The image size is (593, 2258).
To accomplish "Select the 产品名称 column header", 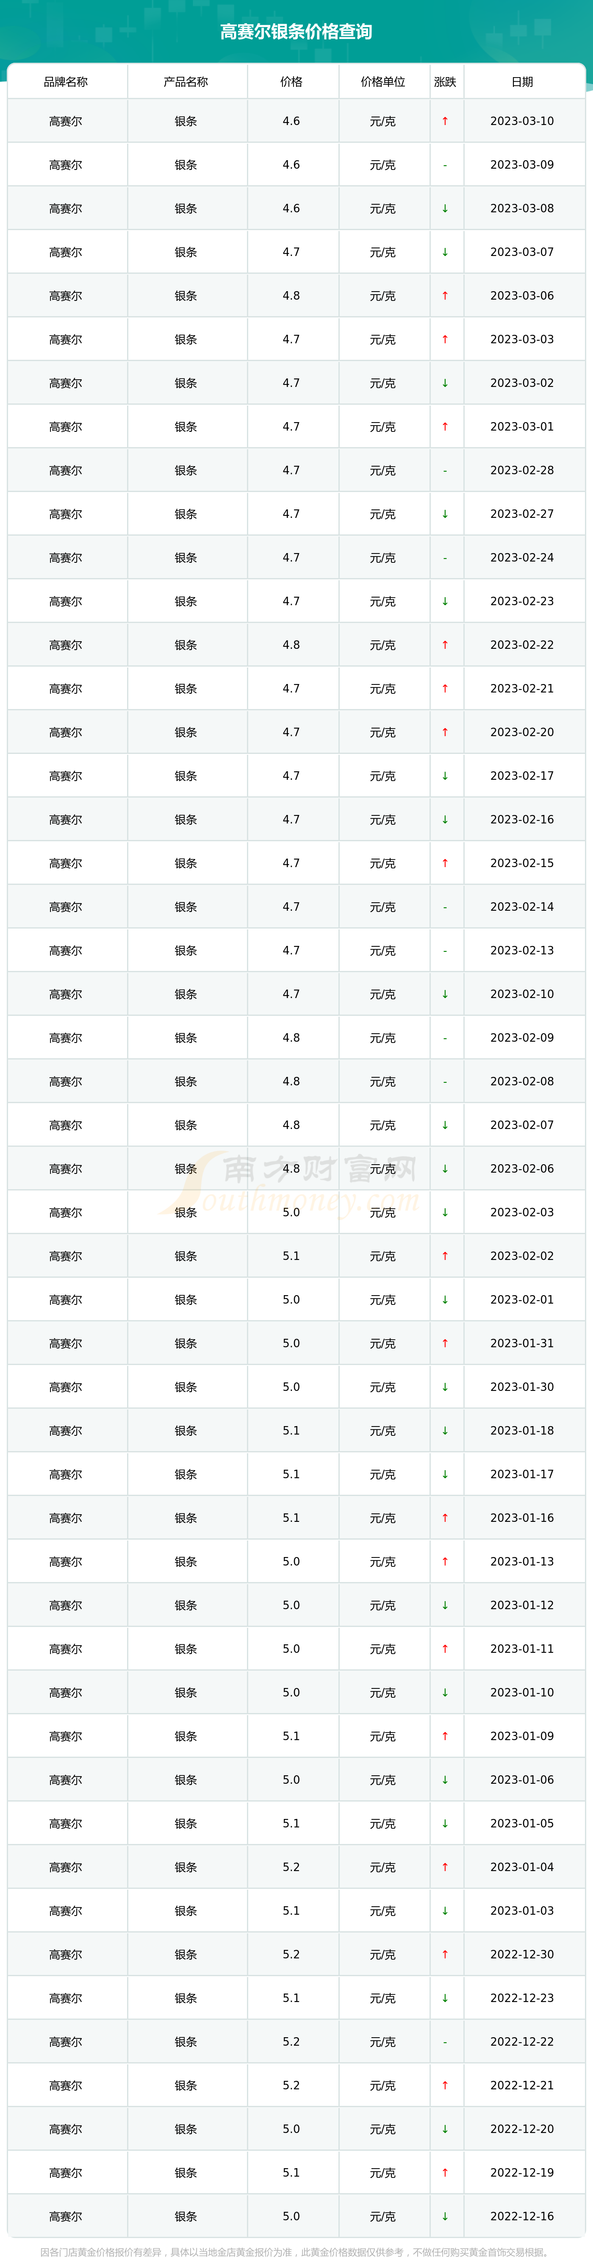I will click(x=186, y=81).
